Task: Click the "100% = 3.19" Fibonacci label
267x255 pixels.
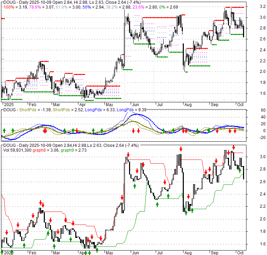Action: (16, 7)
